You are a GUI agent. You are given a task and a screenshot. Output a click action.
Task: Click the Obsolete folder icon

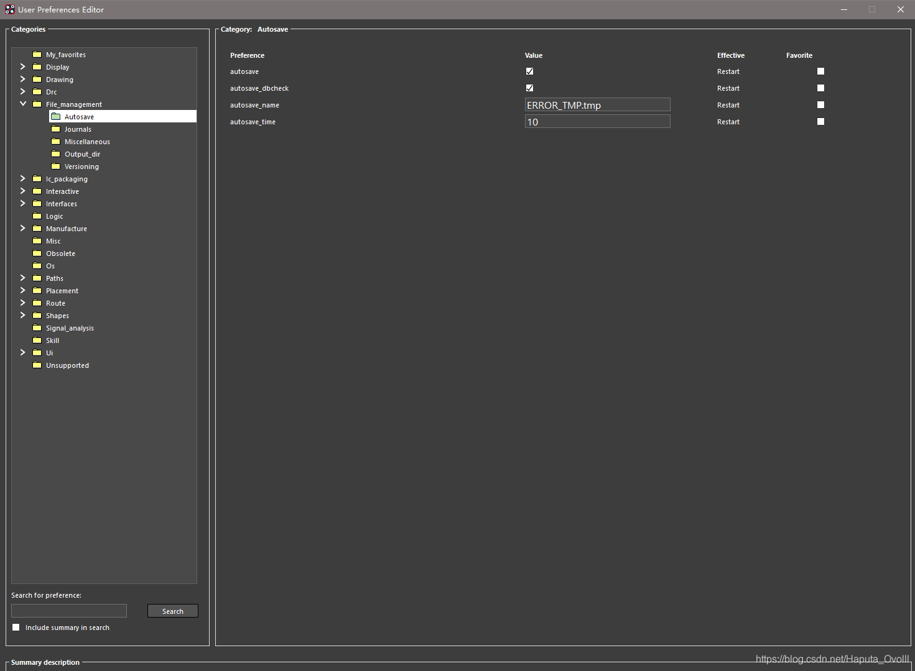[37, 253]
